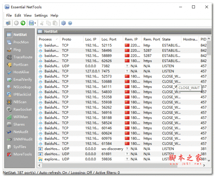Click the China flag in row 58889
Screen dimensions: 215x177
[x=127, y=56]
